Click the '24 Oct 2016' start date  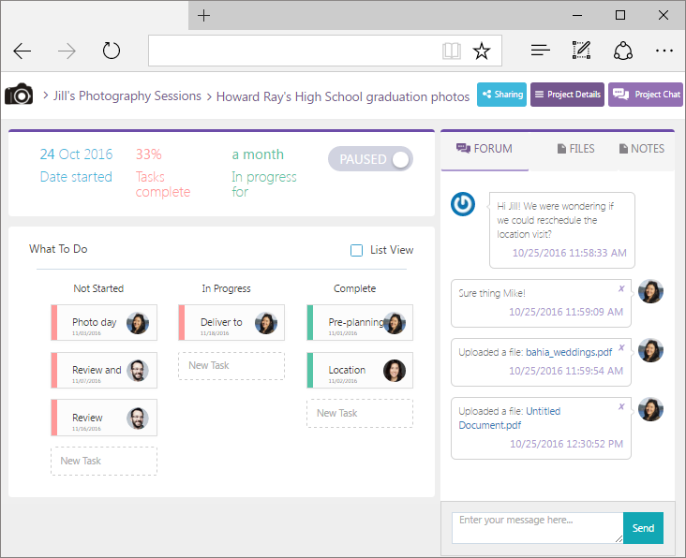coord(76,154)
